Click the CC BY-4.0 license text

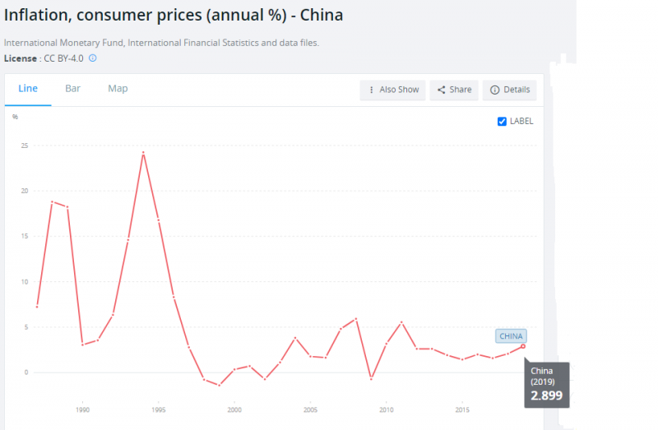click(x=63, y=58)
